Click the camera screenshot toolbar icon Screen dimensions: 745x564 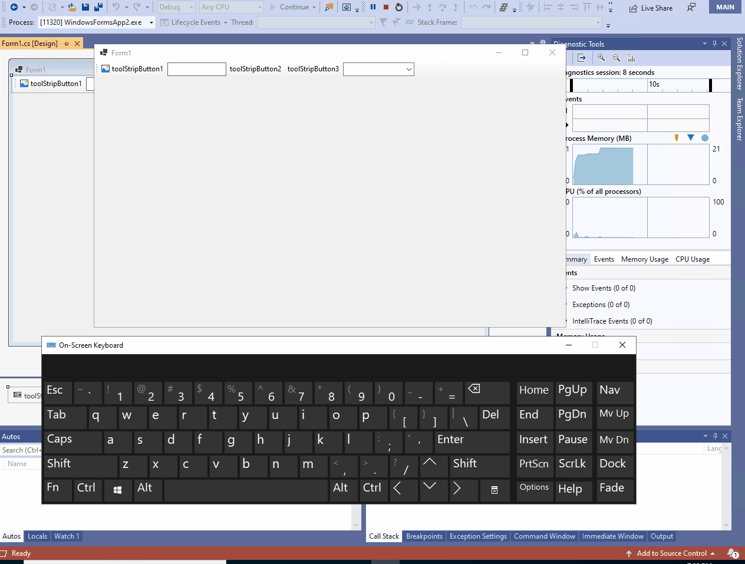347,7
